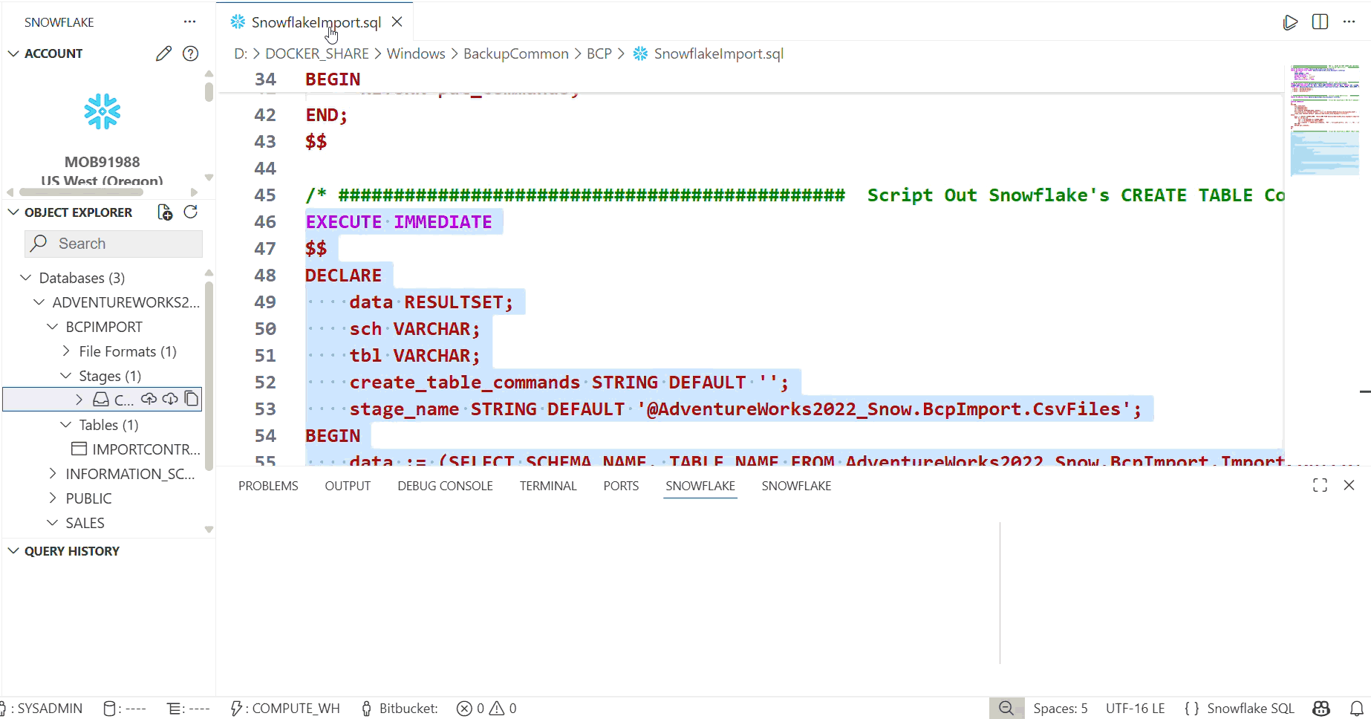1371x719 pixels.
Task: Show the PORTS tab
Action: tap(621, 486)
